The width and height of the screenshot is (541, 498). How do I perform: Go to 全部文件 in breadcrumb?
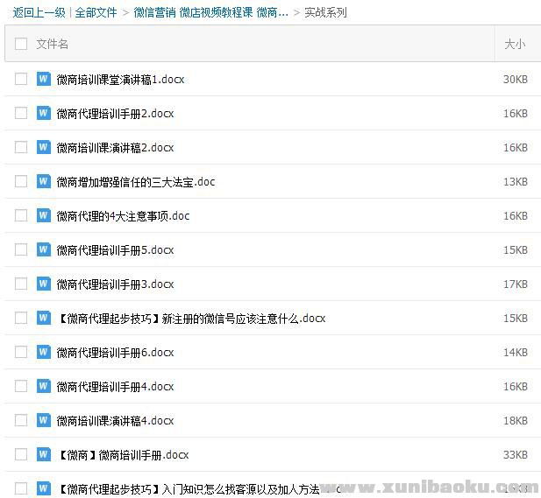tap(96, 12)
